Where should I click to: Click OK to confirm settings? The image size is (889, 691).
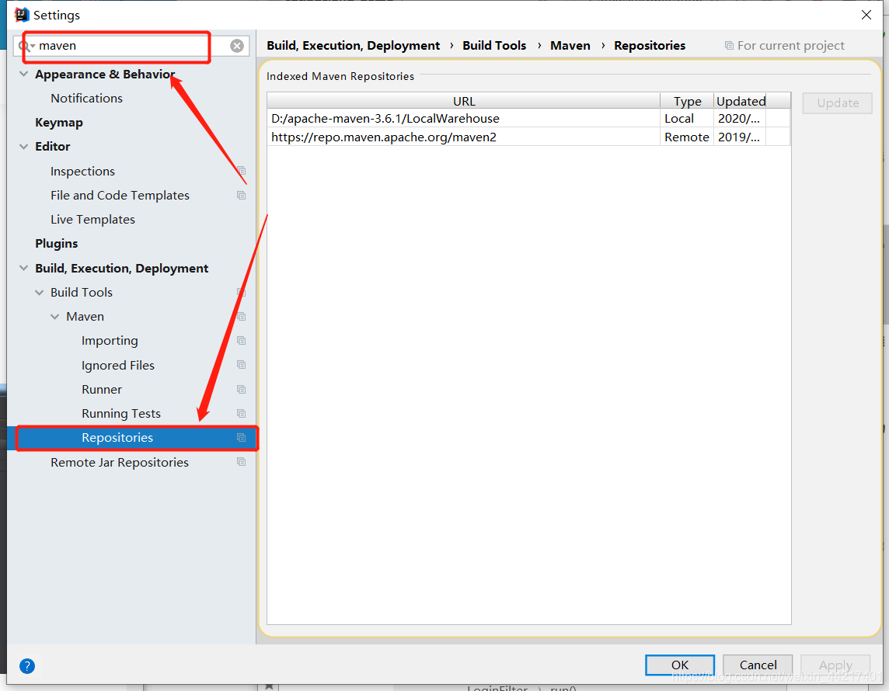[680, 665]
